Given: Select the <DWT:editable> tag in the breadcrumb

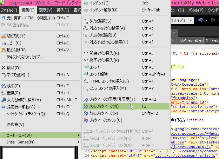Looking at the screenshot, I should [x=190, y=40].
